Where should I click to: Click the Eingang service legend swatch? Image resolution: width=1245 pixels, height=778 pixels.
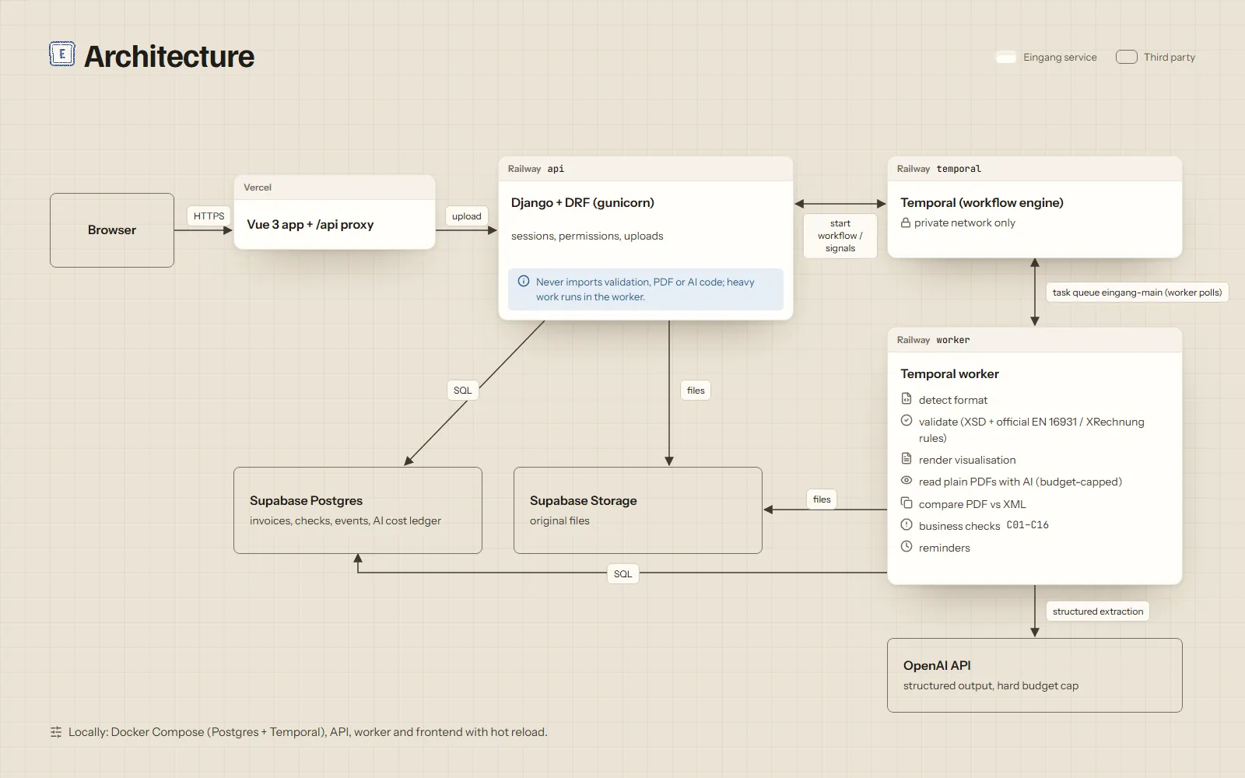(x=1006, y=57)
